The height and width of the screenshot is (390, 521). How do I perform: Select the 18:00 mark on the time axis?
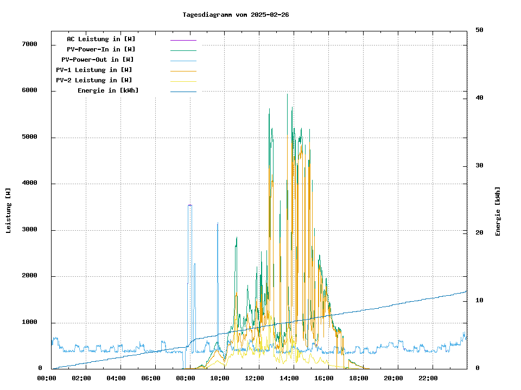(x=359, y=378)
